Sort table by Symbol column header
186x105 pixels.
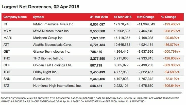tap(39, 17)
